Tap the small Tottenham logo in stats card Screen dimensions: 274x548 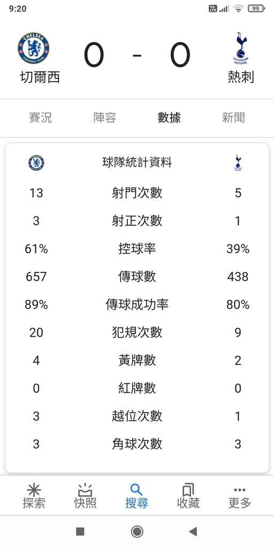(x=238, y=163)
